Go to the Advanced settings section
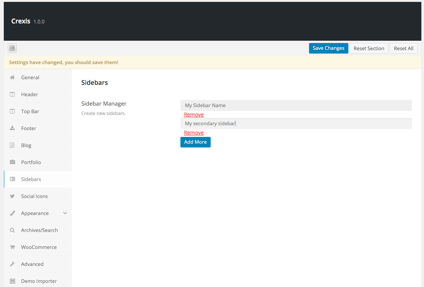The width and height of the screenshot is (424, 287). tap(32, 264)
